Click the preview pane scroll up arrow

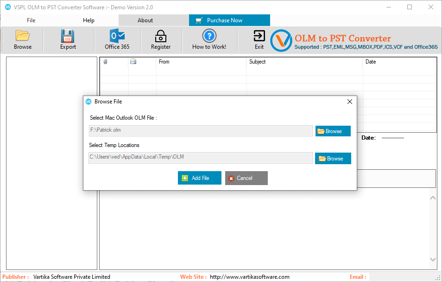tap(433, 198)
